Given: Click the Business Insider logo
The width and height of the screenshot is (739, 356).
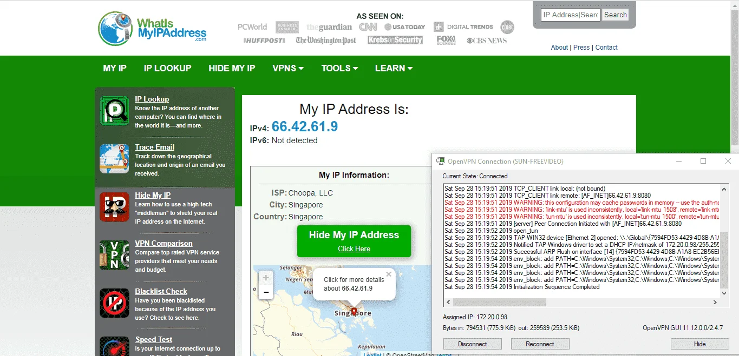Looking at the screenshot, I should pos(287,27).
